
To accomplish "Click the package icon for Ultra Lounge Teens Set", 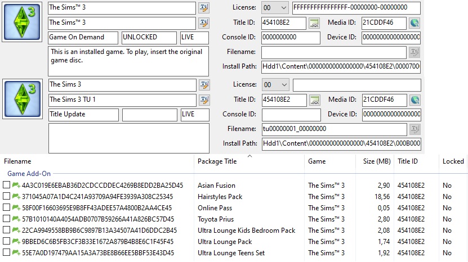I will 16,253.
